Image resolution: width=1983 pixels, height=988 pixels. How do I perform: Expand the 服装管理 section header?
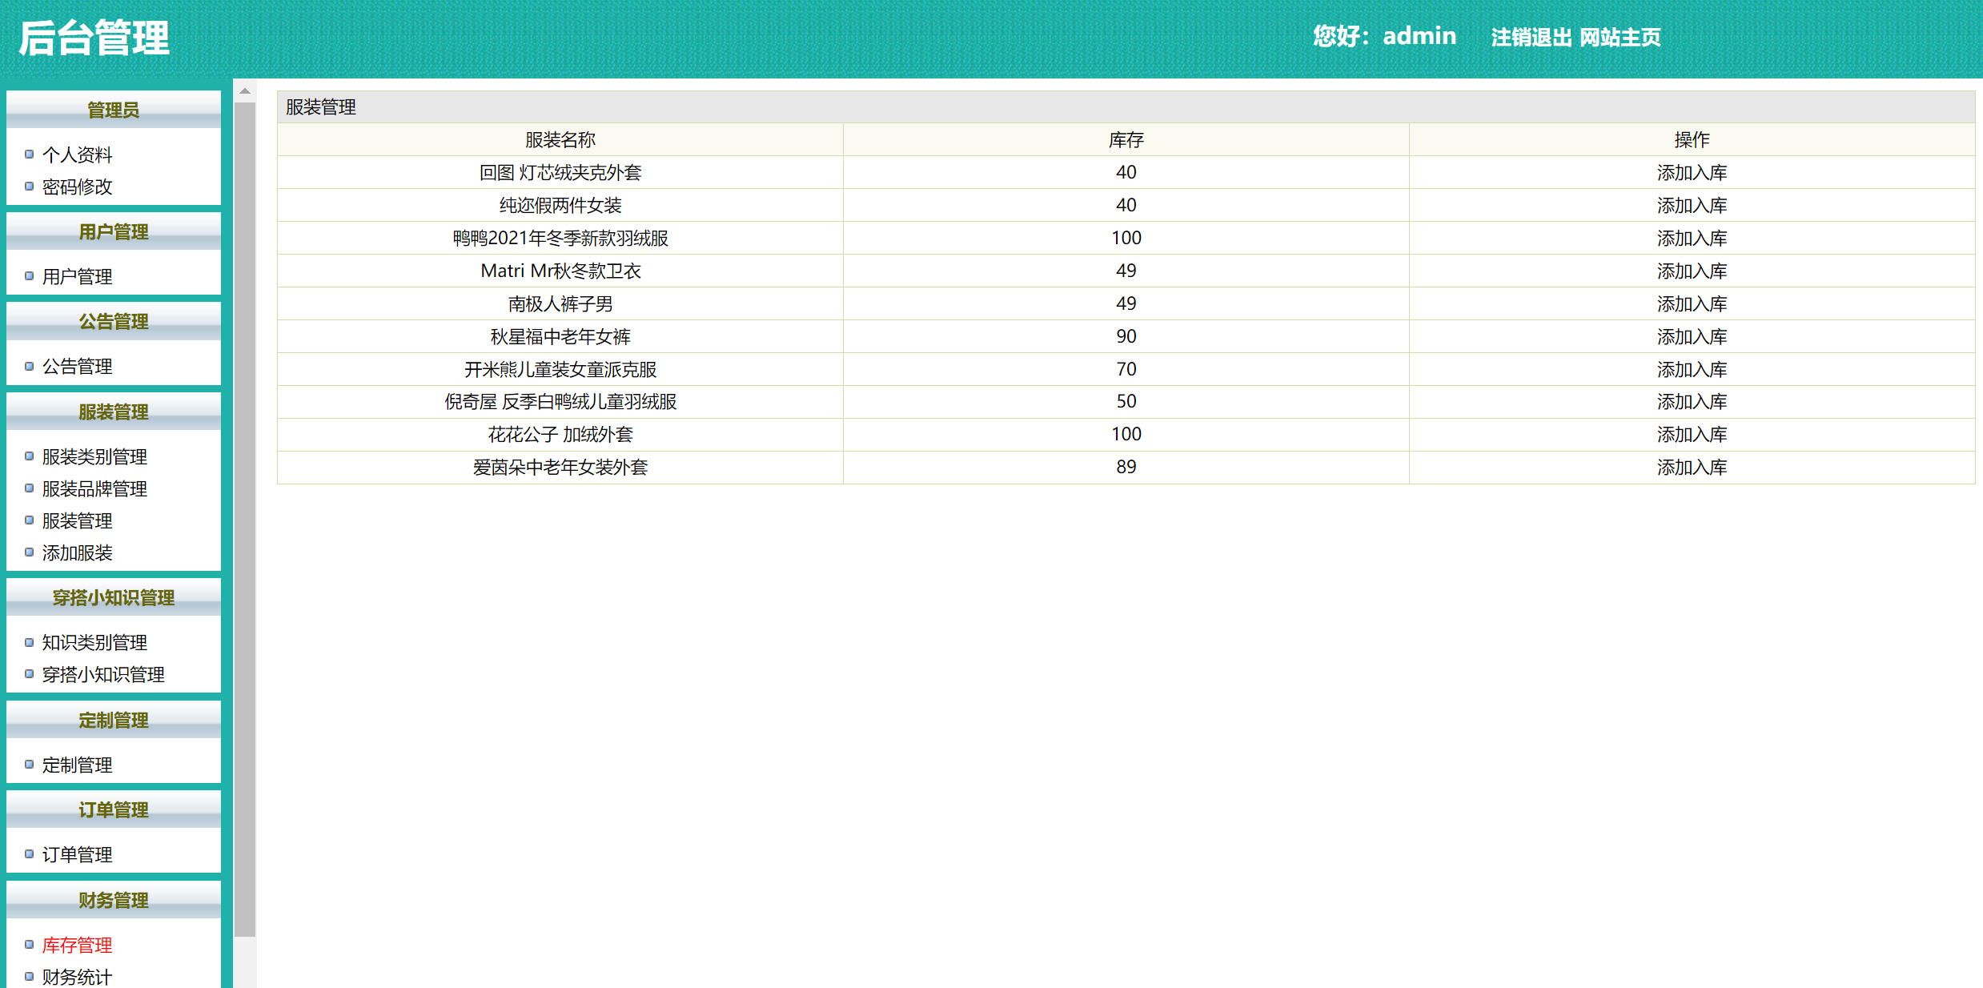coord(113,412)
